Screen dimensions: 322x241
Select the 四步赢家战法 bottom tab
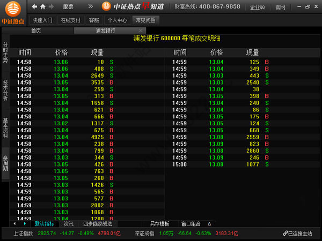click(x=98, y=224)
